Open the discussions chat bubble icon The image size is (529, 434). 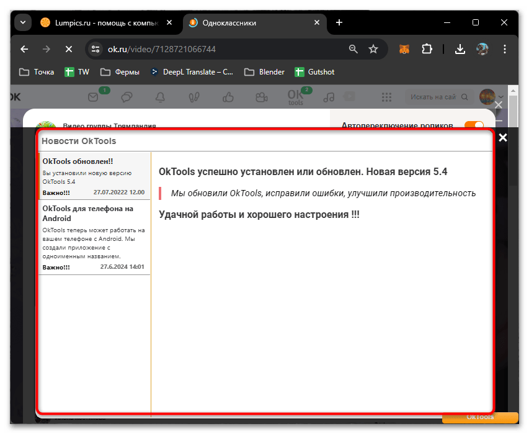126,97
